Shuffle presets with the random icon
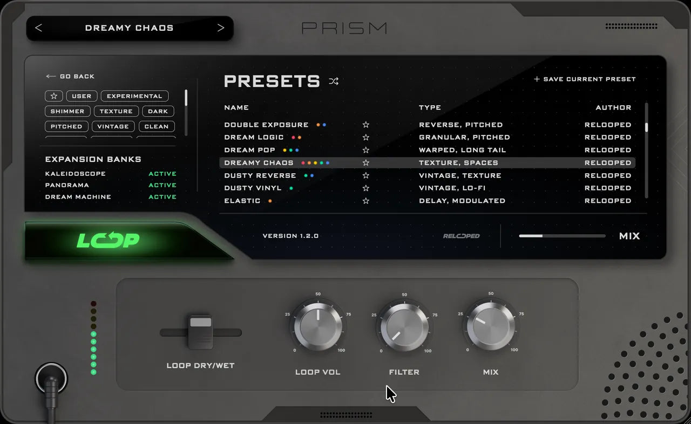 tap(334, 81)
